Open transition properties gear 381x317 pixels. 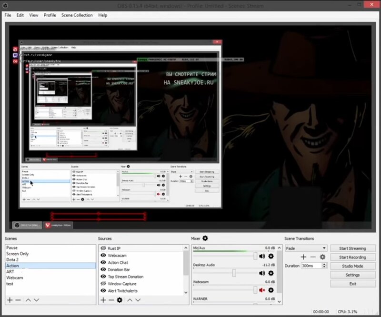pos(322,257)
